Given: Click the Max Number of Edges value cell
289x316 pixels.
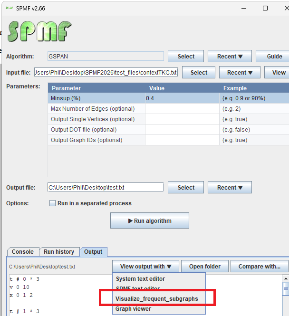Looking at the screenshot, I should coord(182,109).
